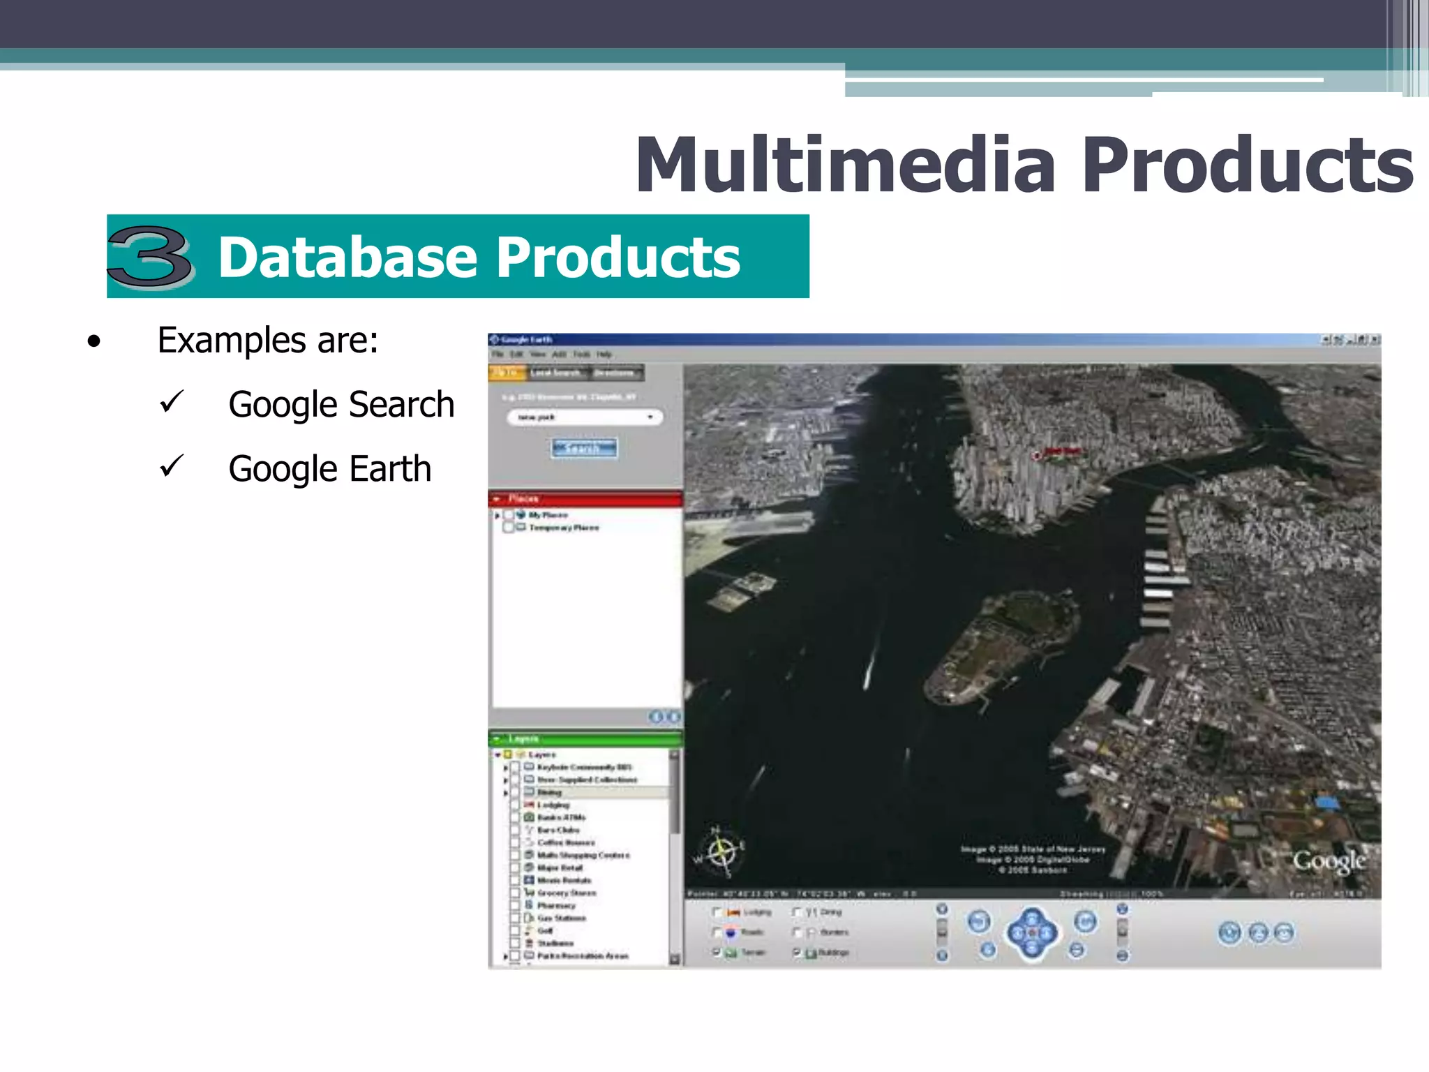
Task: Click the compass rose on the map
Action: 721,852
